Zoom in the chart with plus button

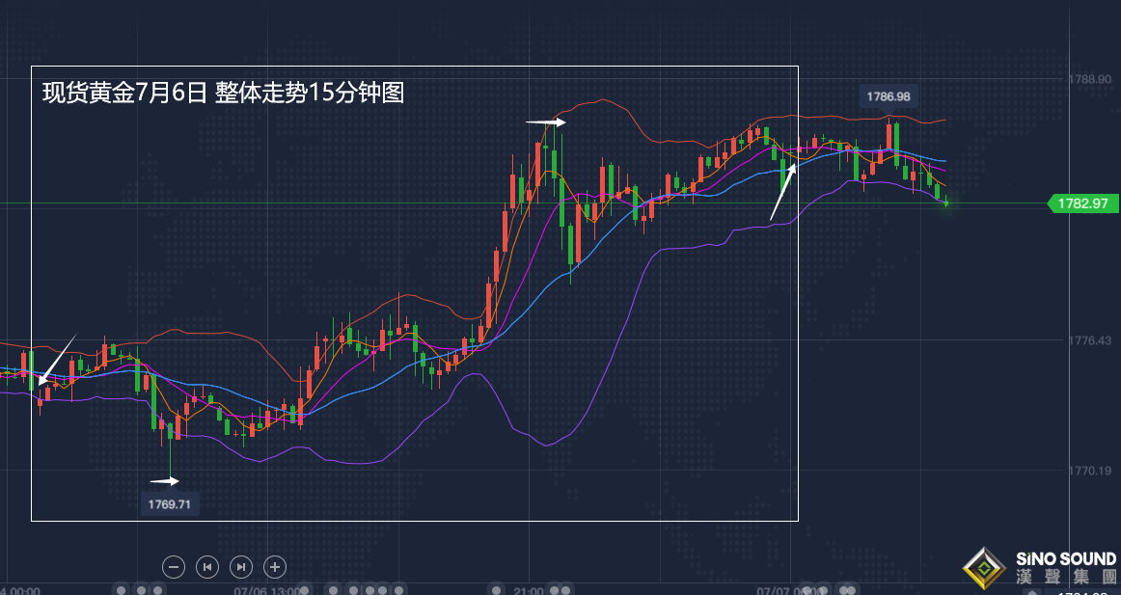(275, 567)
